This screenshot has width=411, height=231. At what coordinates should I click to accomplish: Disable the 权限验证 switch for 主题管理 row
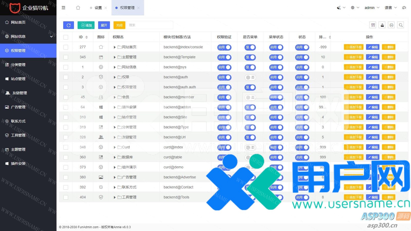click(x=224, y=57)
